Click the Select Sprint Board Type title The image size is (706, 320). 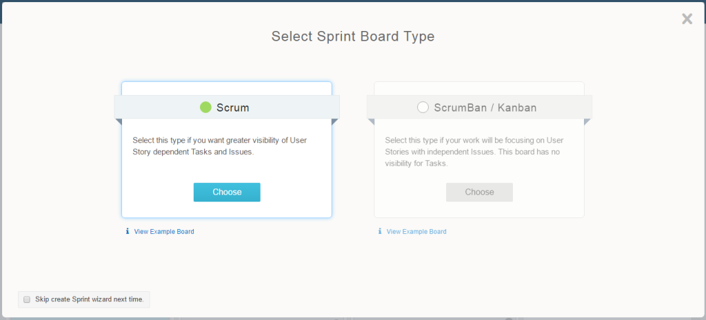[353, 36]
